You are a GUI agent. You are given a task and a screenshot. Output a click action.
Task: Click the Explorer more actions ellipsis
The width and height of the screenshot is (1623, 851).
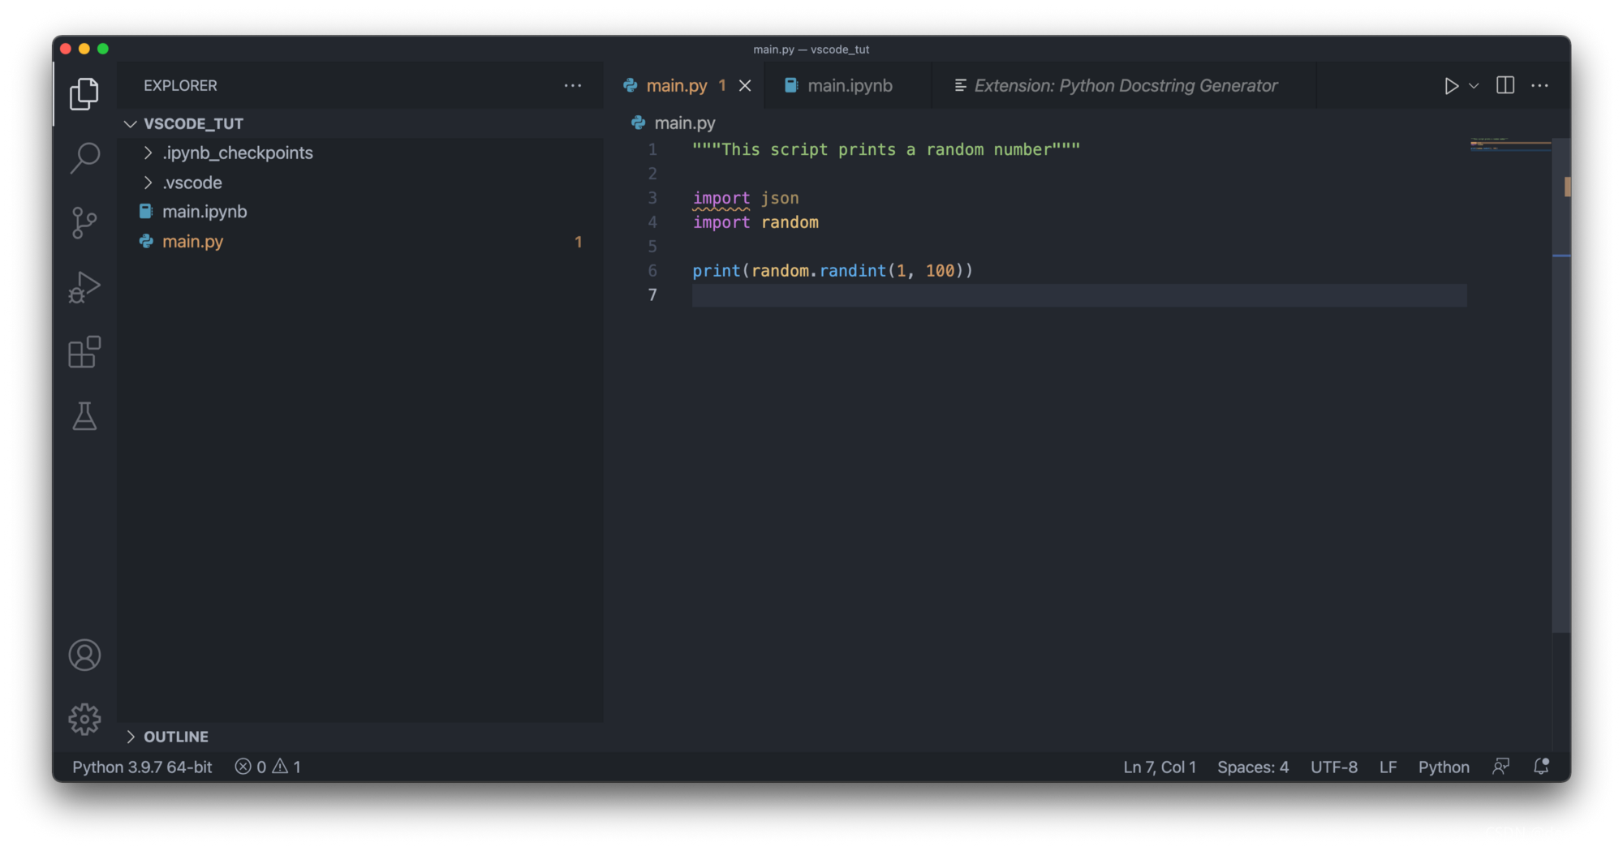point(573,85)
